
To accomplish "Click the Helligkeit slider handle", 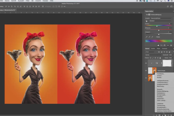I will point(159,34).
